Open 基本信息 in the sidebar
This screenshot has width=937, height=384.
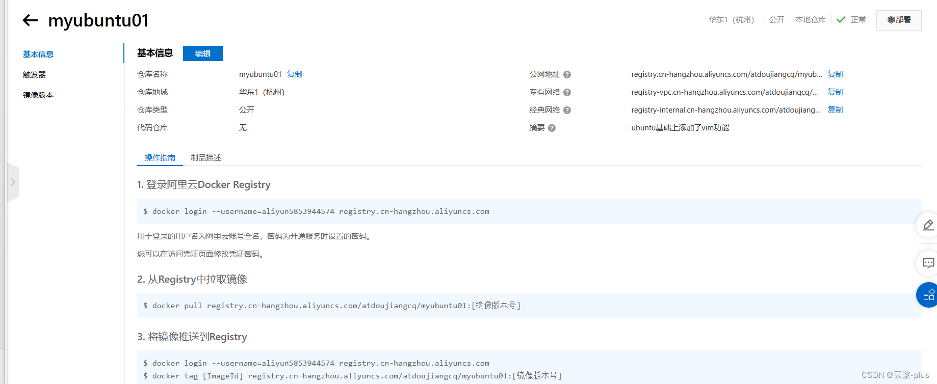click(x=38, y=54)
